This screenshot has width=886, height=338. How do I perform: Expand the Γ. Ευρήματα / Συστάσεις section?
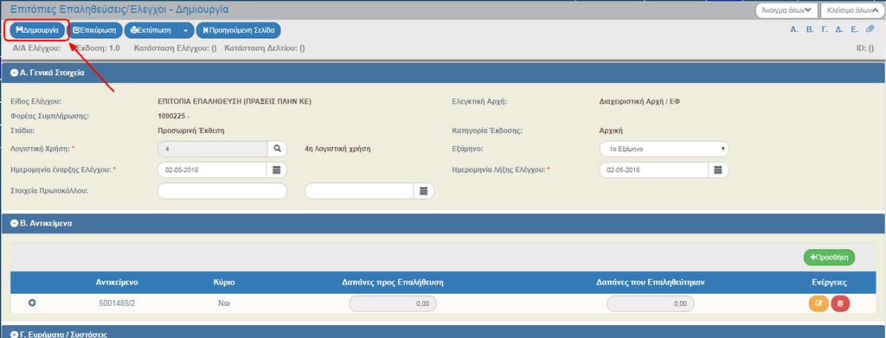tap(14, 334)
